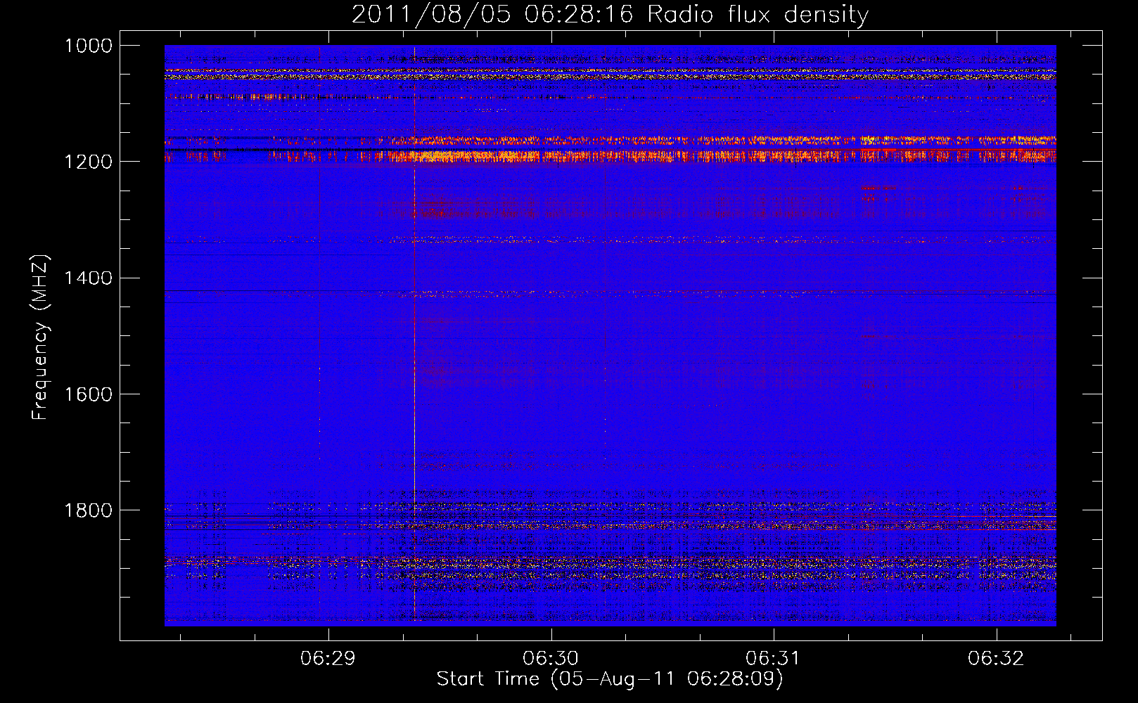Click the "Start Time (05-Aug-11 06:28:09)" label
This screenshot has height=703, width=1138.
610,679
